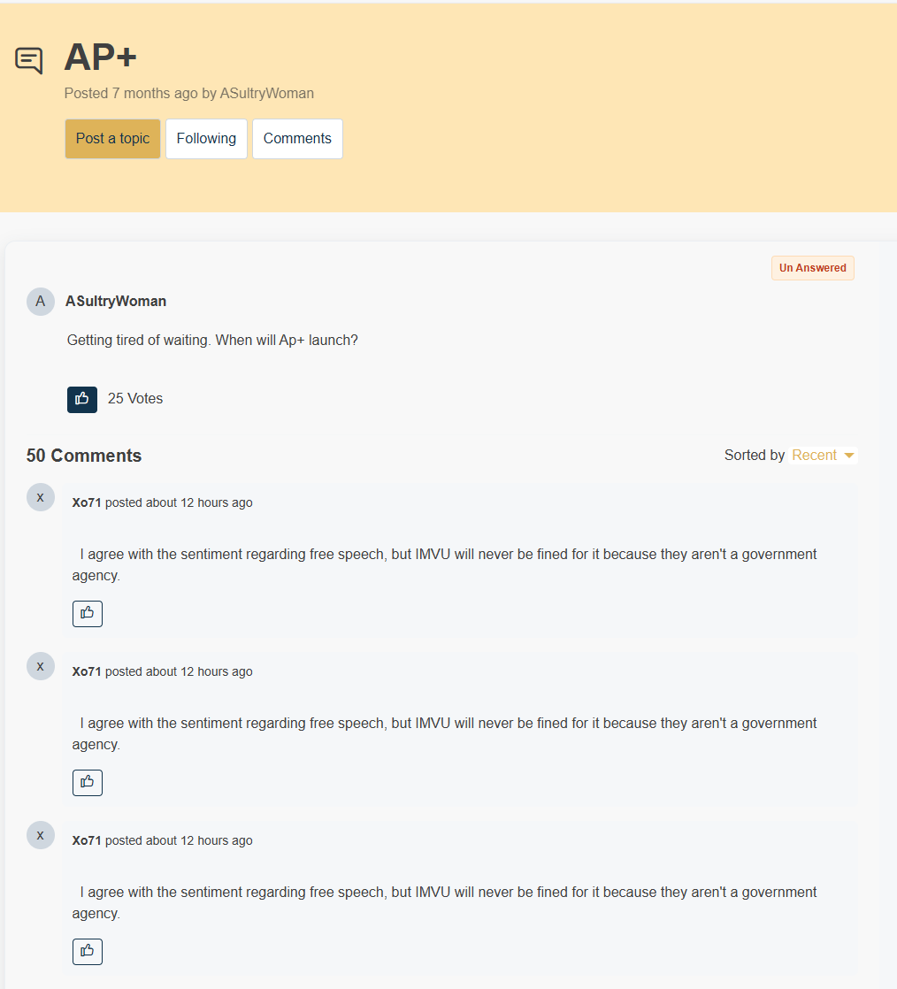This screenshot has height=989, width=897.
Task: Click the topic speech-bubble icon beside AP+
Action: point(29,60)
